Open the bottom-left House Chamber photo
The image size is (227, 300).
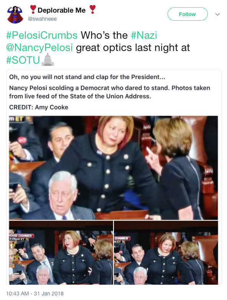pos(61,252)
